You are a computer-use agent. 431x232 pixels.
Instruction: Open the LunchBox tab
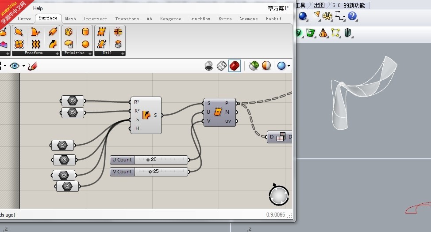point(200,19)
